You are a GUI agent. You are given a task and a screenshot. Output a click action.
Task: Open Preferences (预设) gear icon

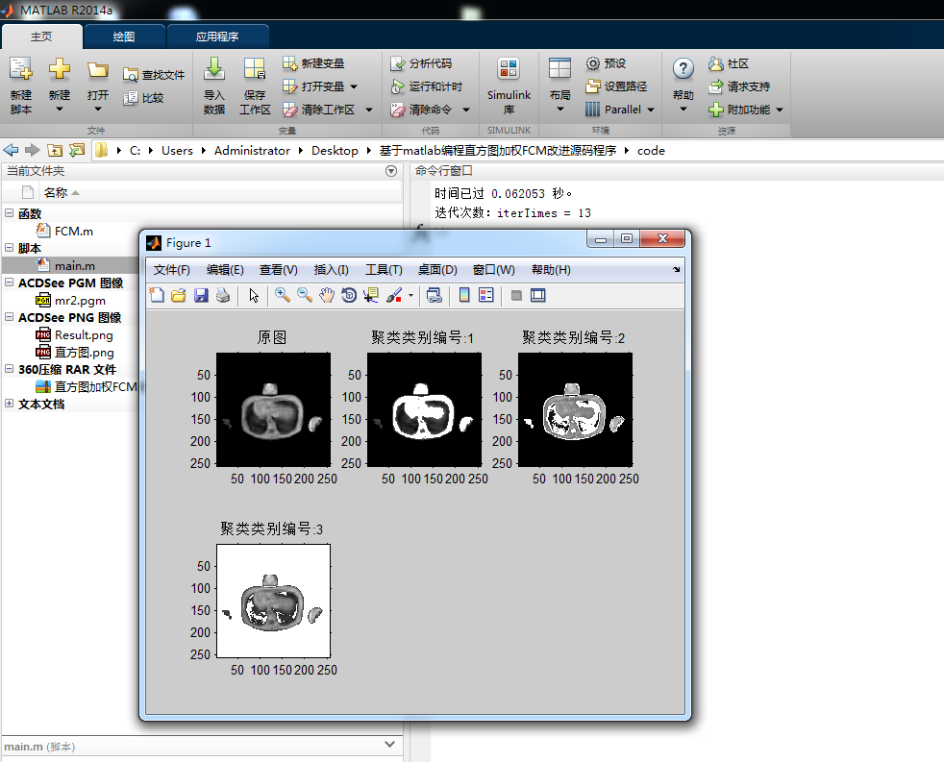pos(593,63)
